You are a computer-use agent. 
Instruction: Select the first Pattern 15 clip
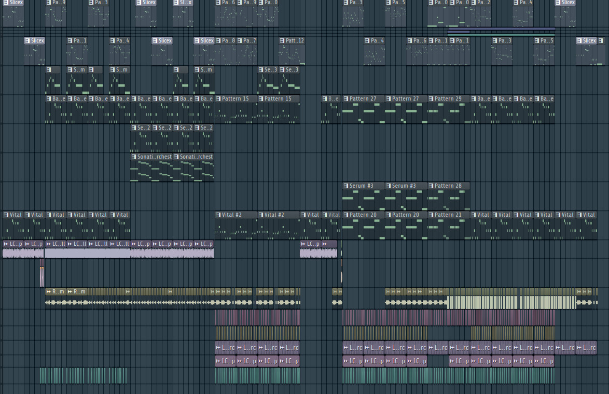236,109
